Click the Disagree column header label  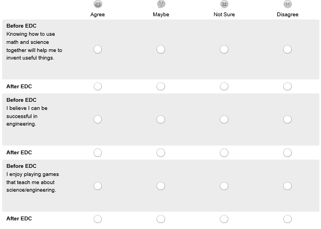pos(287,15)
